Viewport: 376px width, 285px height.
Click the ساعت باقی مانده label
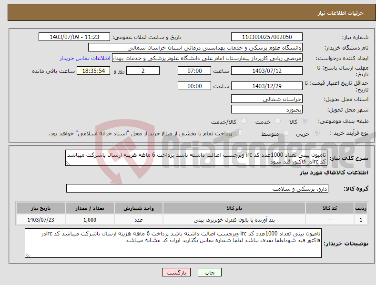coord(53,71)
